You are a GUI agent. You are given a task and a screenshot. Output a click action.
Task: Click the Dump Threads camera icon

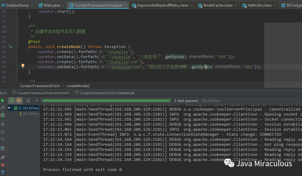pyautogui.click(x=2, y=132)
